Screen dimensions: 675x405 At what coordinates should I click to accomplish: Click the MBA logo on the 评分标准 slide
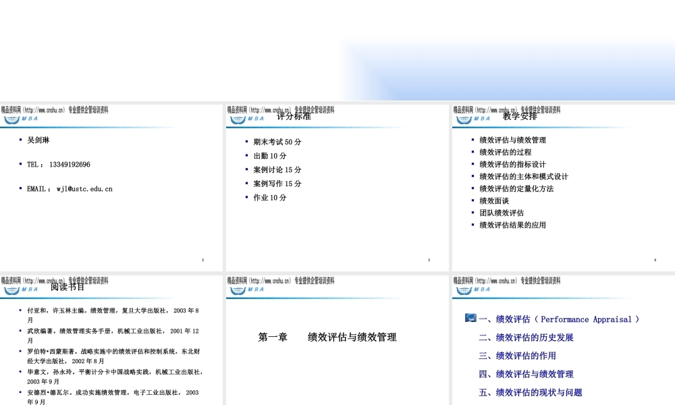coord(246,119)
